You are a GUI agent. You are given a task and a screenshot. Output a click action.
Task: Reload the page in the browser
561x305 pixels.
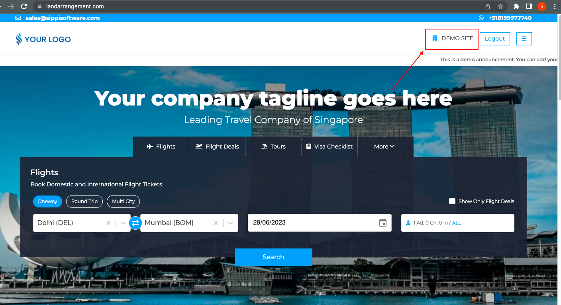tap(24, 6)
